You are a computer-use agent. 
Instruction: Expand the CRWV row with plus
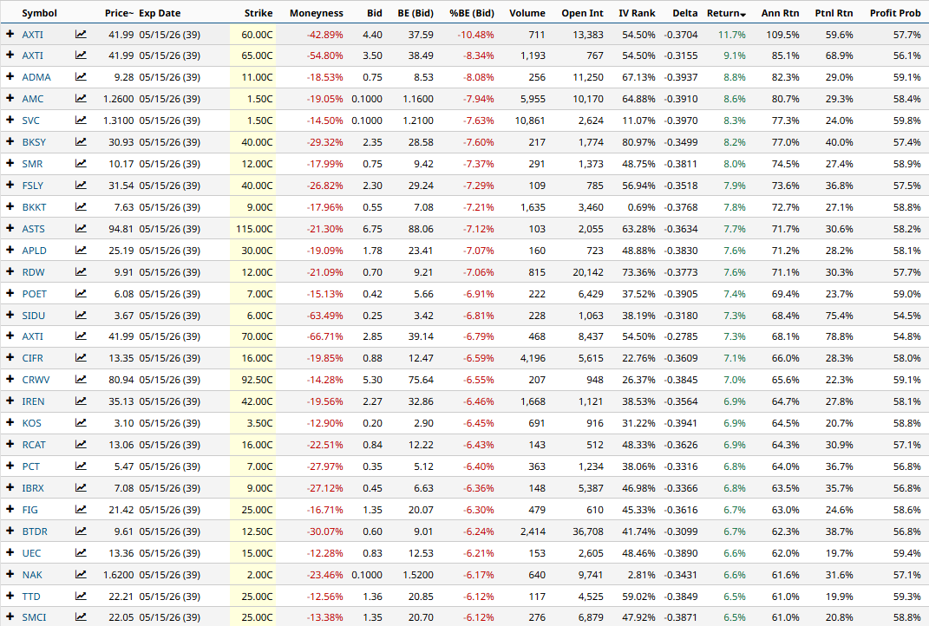pyautogui.click(x=10, y=379)
